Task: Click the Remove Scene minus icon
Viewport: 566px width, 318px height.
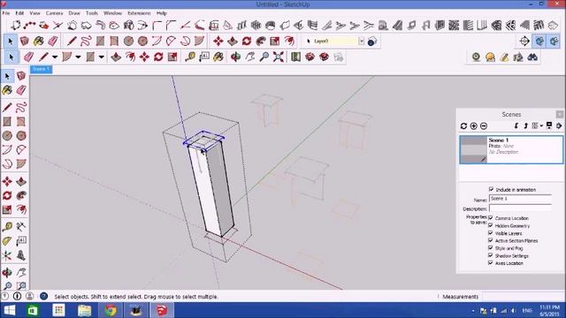Action: click(484, 125)
